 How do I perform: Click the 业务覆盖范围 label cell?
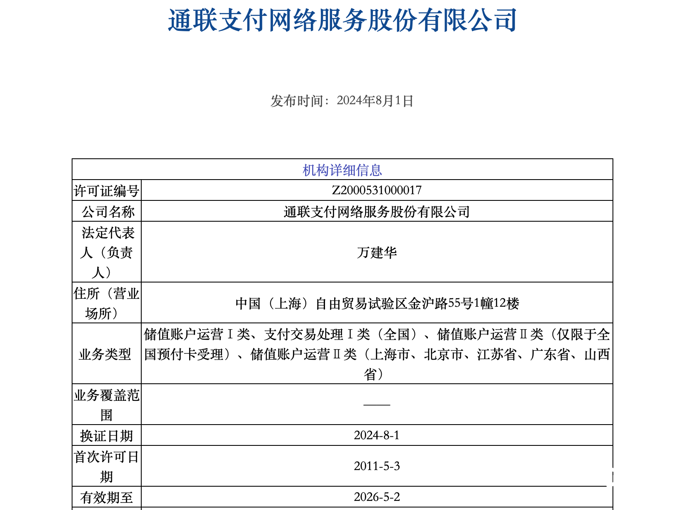pos(107,405)
